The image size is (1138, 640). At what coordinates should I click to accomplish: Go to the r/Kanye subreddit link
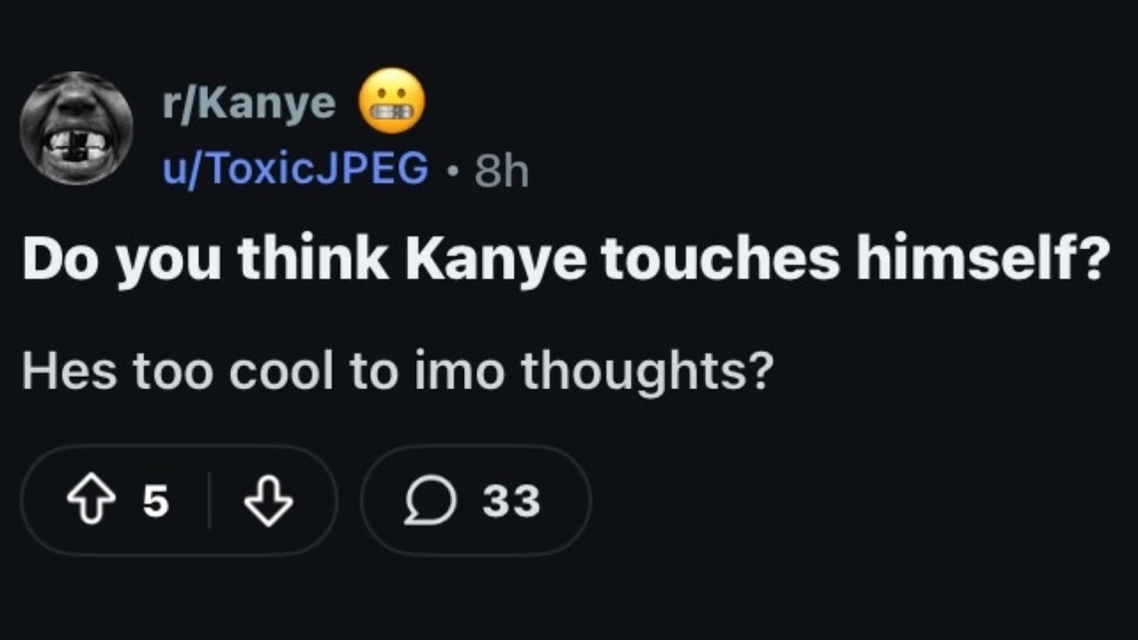tap(248, 104)
